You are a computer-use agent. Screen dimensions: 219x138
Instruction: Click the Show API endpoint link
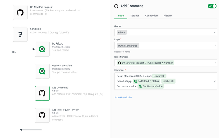(123, 97)
